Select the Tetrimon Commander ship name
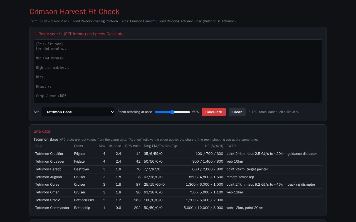This screenshot has height=222, width=356. tap(52, 208)
